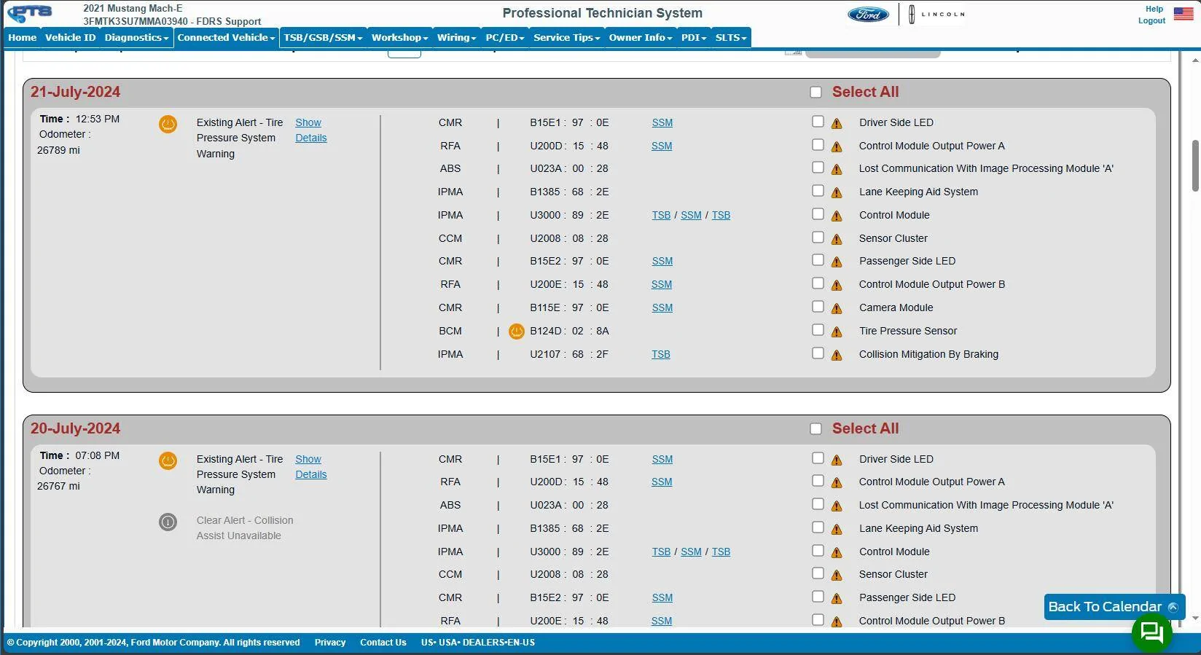Click tire pressure alert icon for 20-July-2024
Screen dimensions: 1201x655
click(x=168, y=460)
